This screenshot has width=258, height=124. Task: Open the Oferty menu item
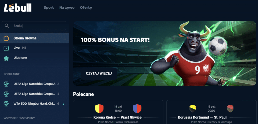click(86, 8)
